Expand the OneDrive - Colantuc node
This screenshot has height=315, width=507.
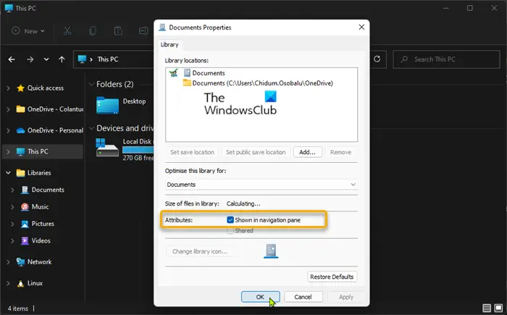[x=8, y=109]
